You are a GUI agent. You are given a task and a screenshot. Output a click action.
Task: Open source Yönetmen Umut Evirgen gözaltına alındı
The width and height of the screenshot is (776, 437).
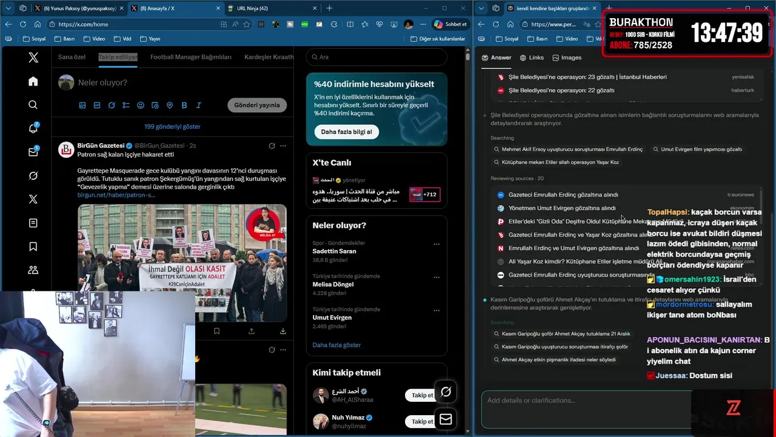pyautogui.click(x=562, y=208)
